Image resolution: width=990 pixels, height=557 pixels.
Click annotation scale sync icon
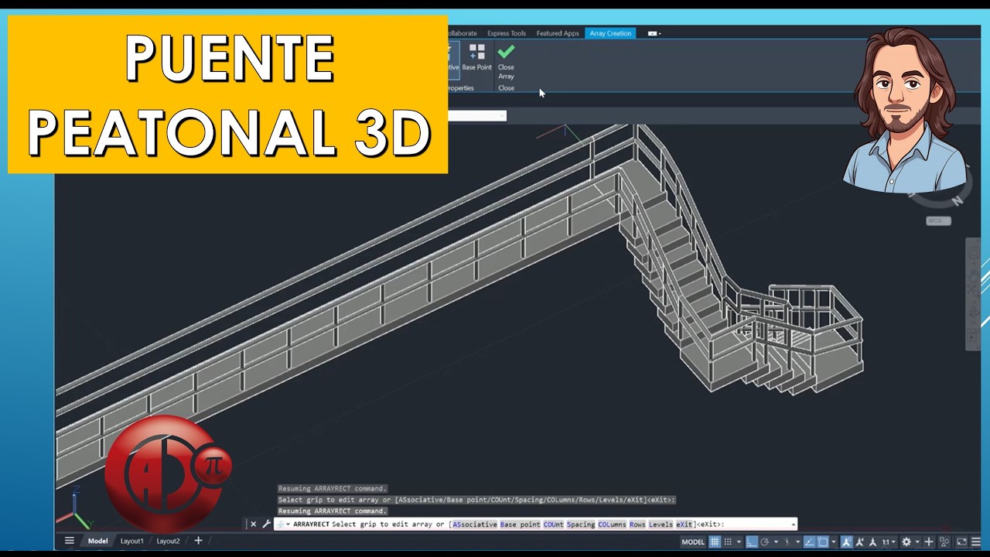872,542
